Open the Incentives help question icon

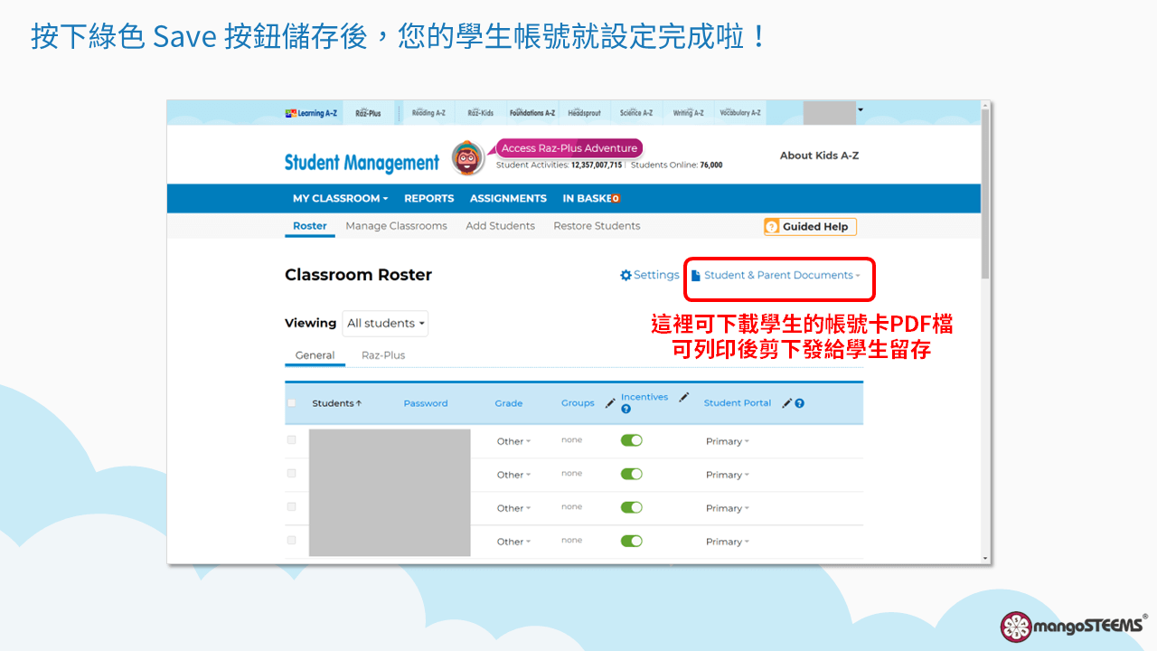pyautogui.click(x=626, y=410)
